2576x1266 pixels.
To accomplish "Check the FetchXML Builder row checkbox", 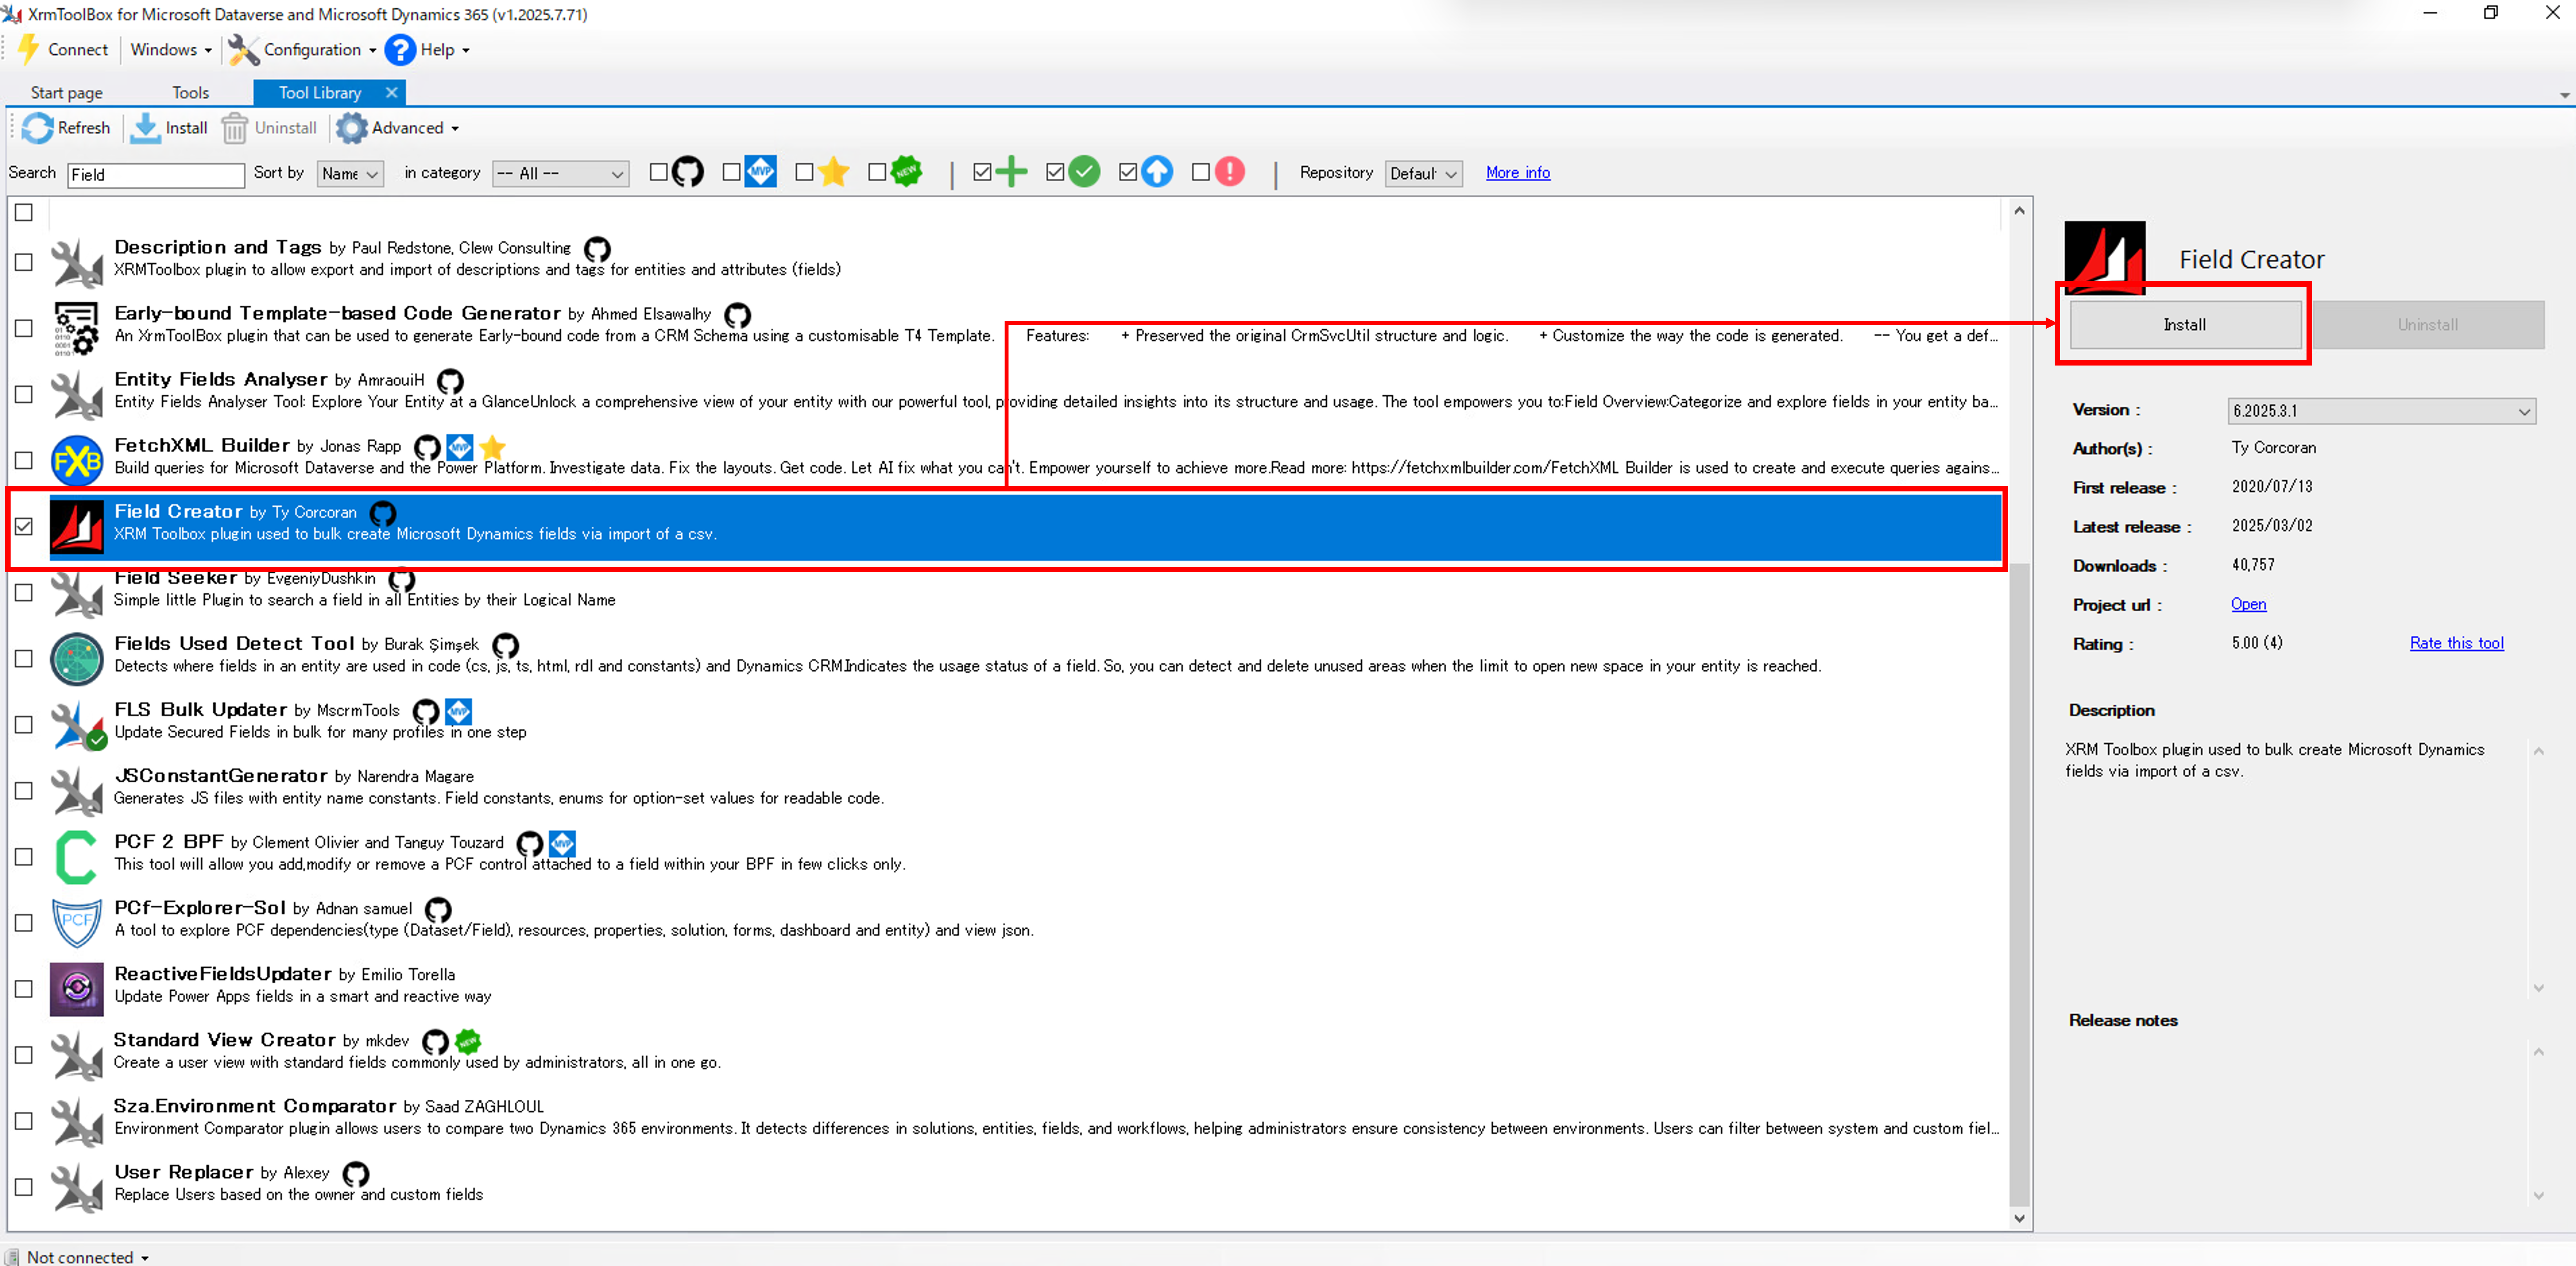I will coord(24,460).
